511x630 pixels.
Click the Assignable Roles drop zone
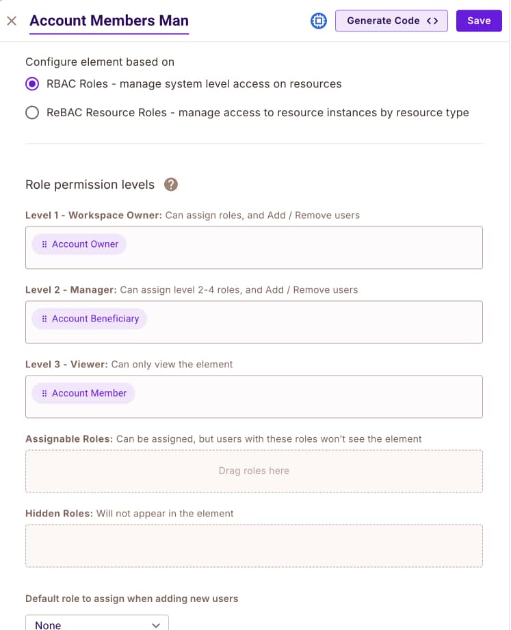coord(254,471)
